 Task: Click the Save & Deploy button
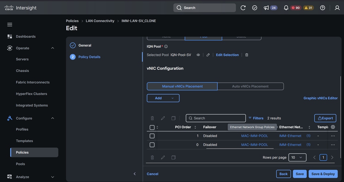click(323, 174)
